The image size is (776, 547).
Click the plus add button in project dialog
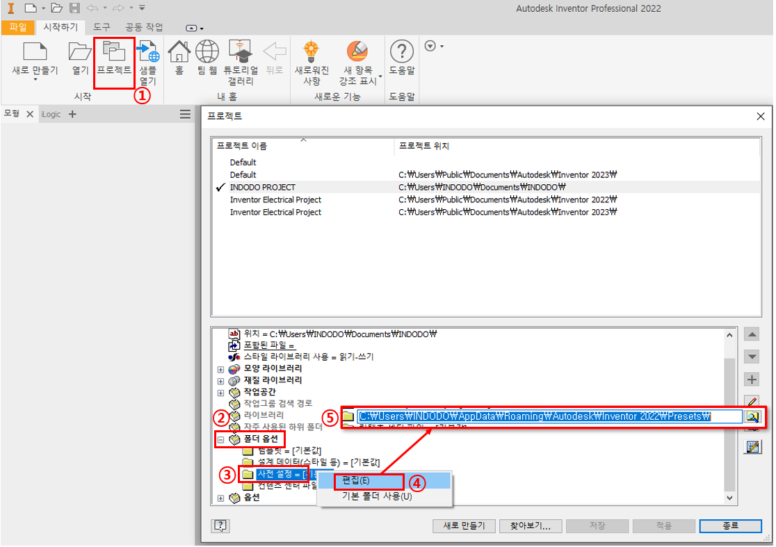point(752,379)
